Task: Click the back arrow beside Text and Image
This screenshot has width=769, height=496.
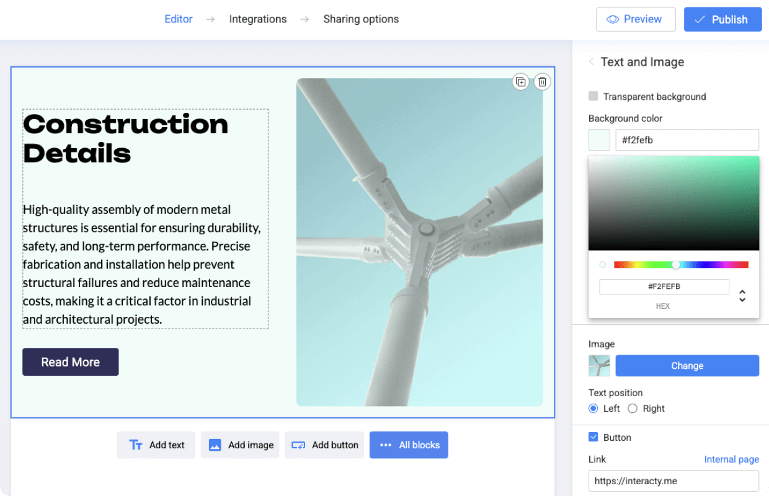Action: coord(591,62)
